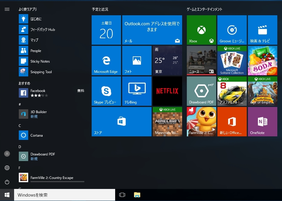Open the Skype preview tile
This screenshot has height=201, width=282.
click(106, 91)
